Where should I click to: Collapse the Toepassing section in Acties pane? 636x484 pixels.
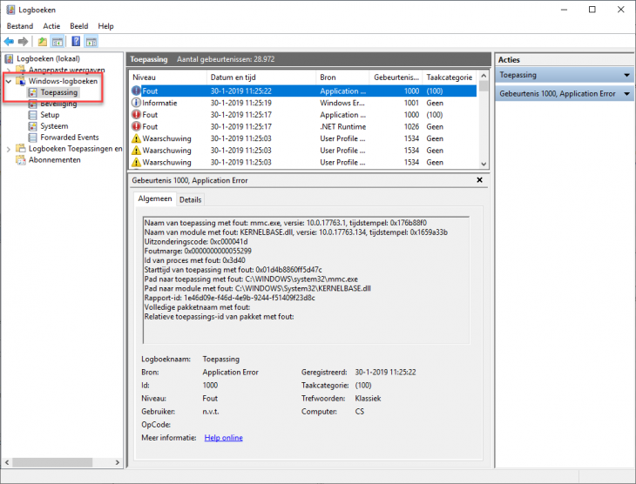point(626,76)
